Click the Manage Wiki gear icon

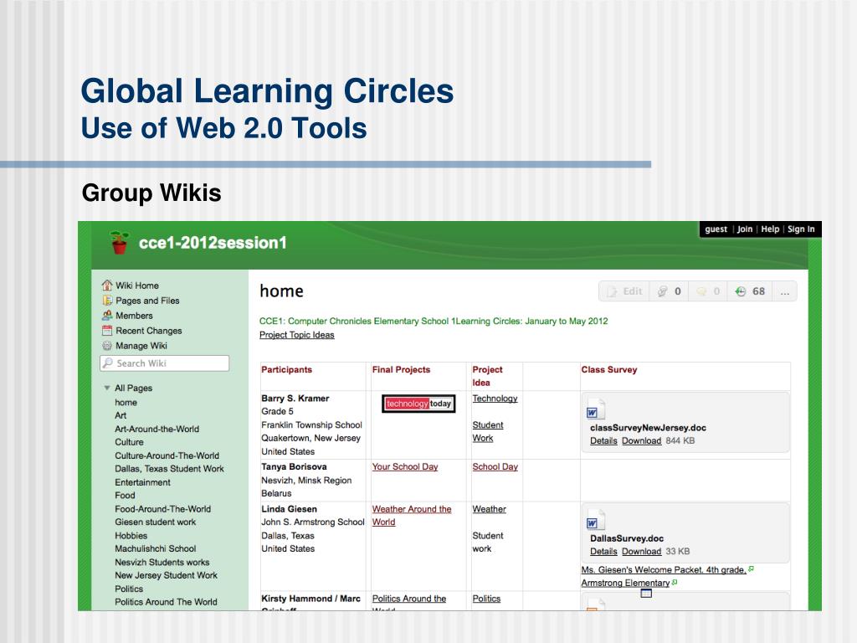107,346
